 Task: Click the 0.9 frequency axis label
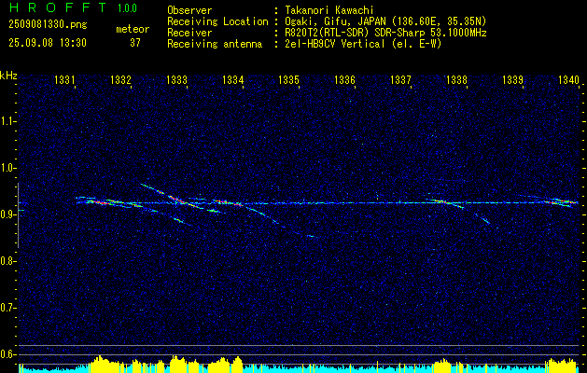click(7, 214)
